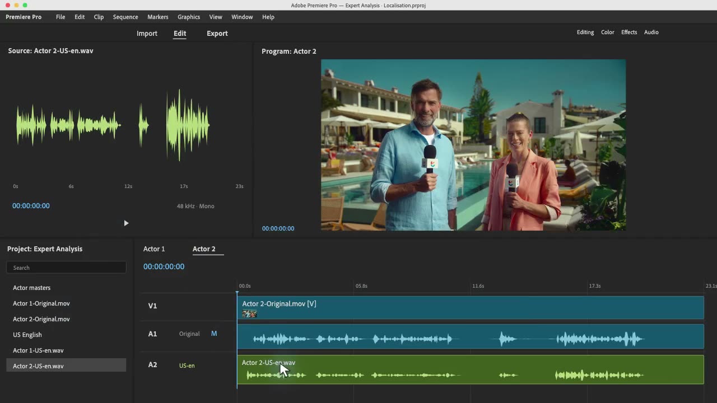Open the Edit menu in the menu bar
The image size is (717, 403).
click(x=80, y=17)
